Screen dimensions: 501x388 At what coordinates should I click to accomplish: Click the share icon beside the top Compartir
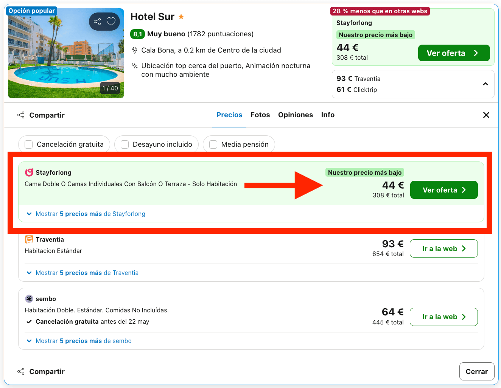pos(21,115)
